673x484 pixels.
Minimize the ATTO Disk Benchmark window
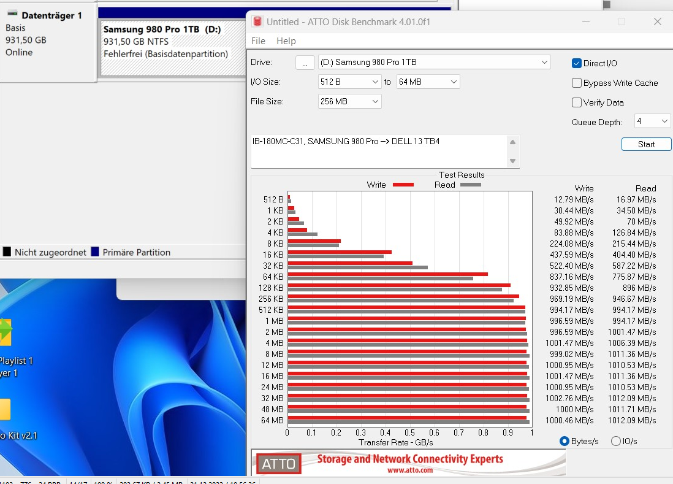tap(586, 21)
